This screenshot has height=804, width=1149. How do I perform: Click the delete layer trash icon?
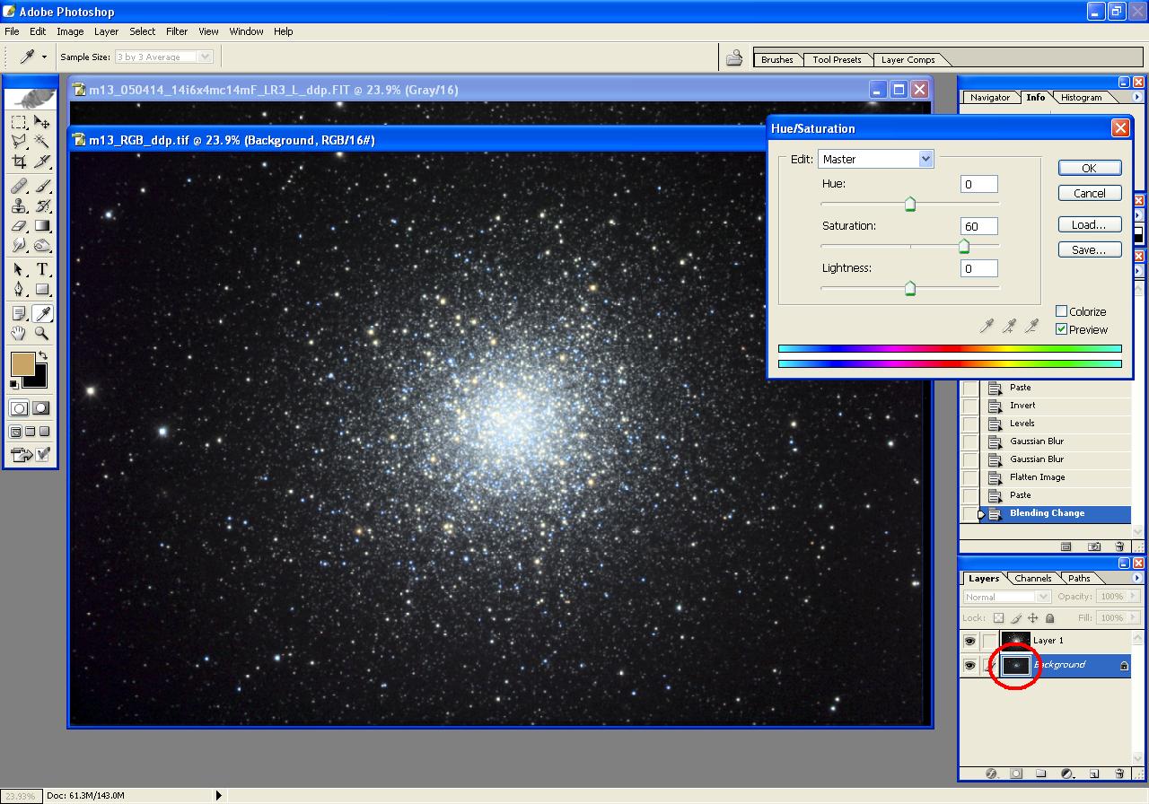pos(1118,773)
